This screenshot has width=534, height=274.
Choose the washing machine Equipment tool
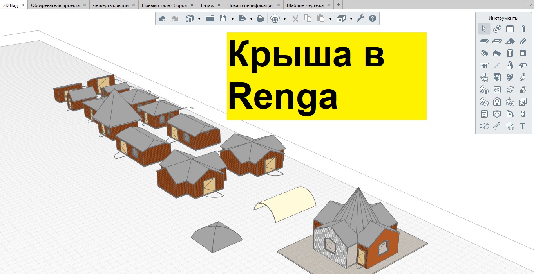pyautogui.click(x=497, y=77)
